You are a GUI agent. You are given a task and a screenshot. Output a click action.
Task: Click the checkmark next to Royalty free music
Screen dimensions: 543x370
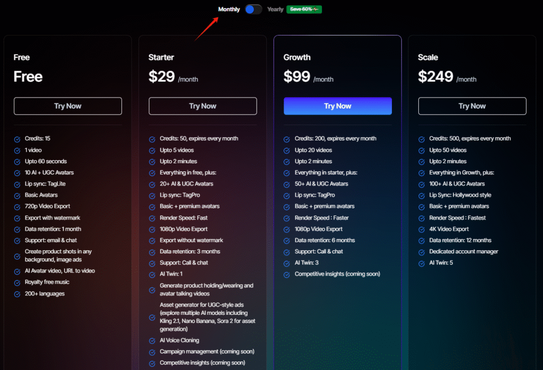pyautogui.click(x=16, y=282)
